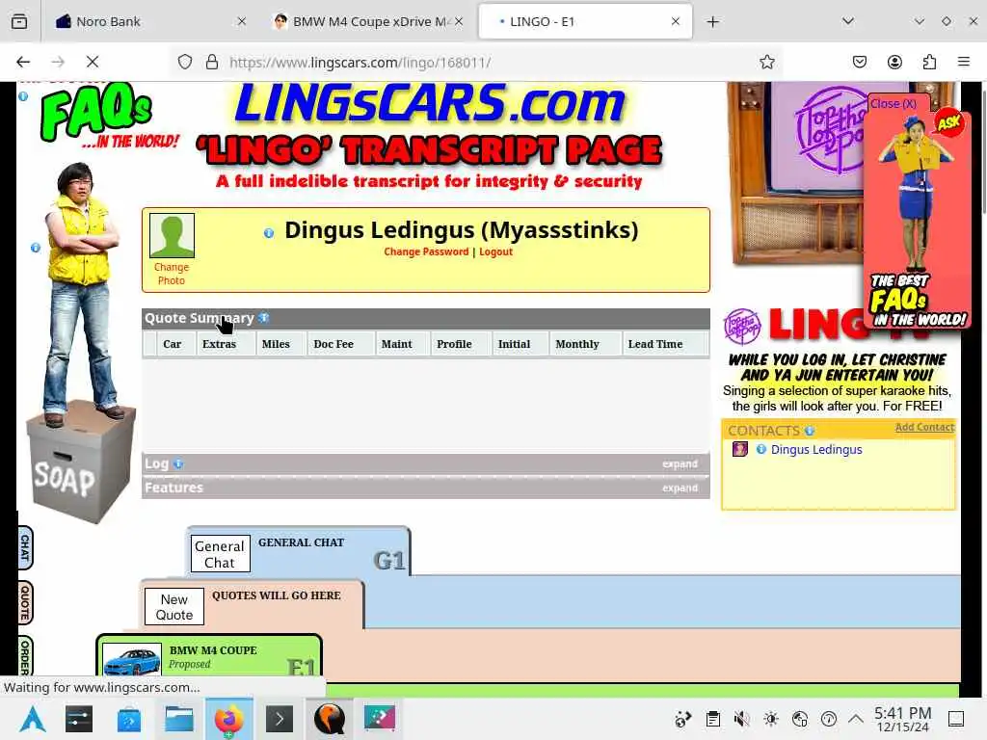
Task: Click the info icon next to Log
Action: pos(178,463)
